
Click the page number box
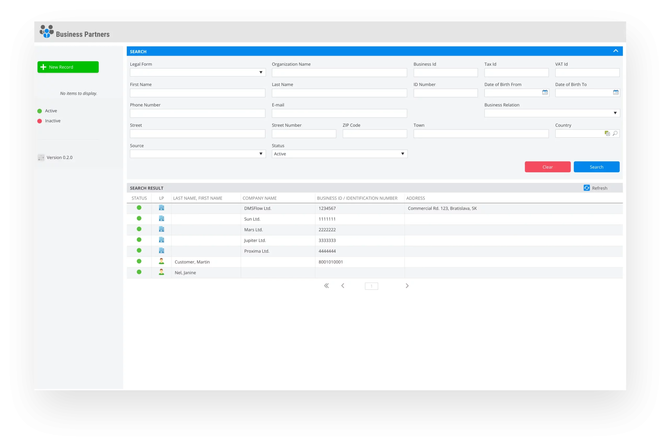(371, 286)
